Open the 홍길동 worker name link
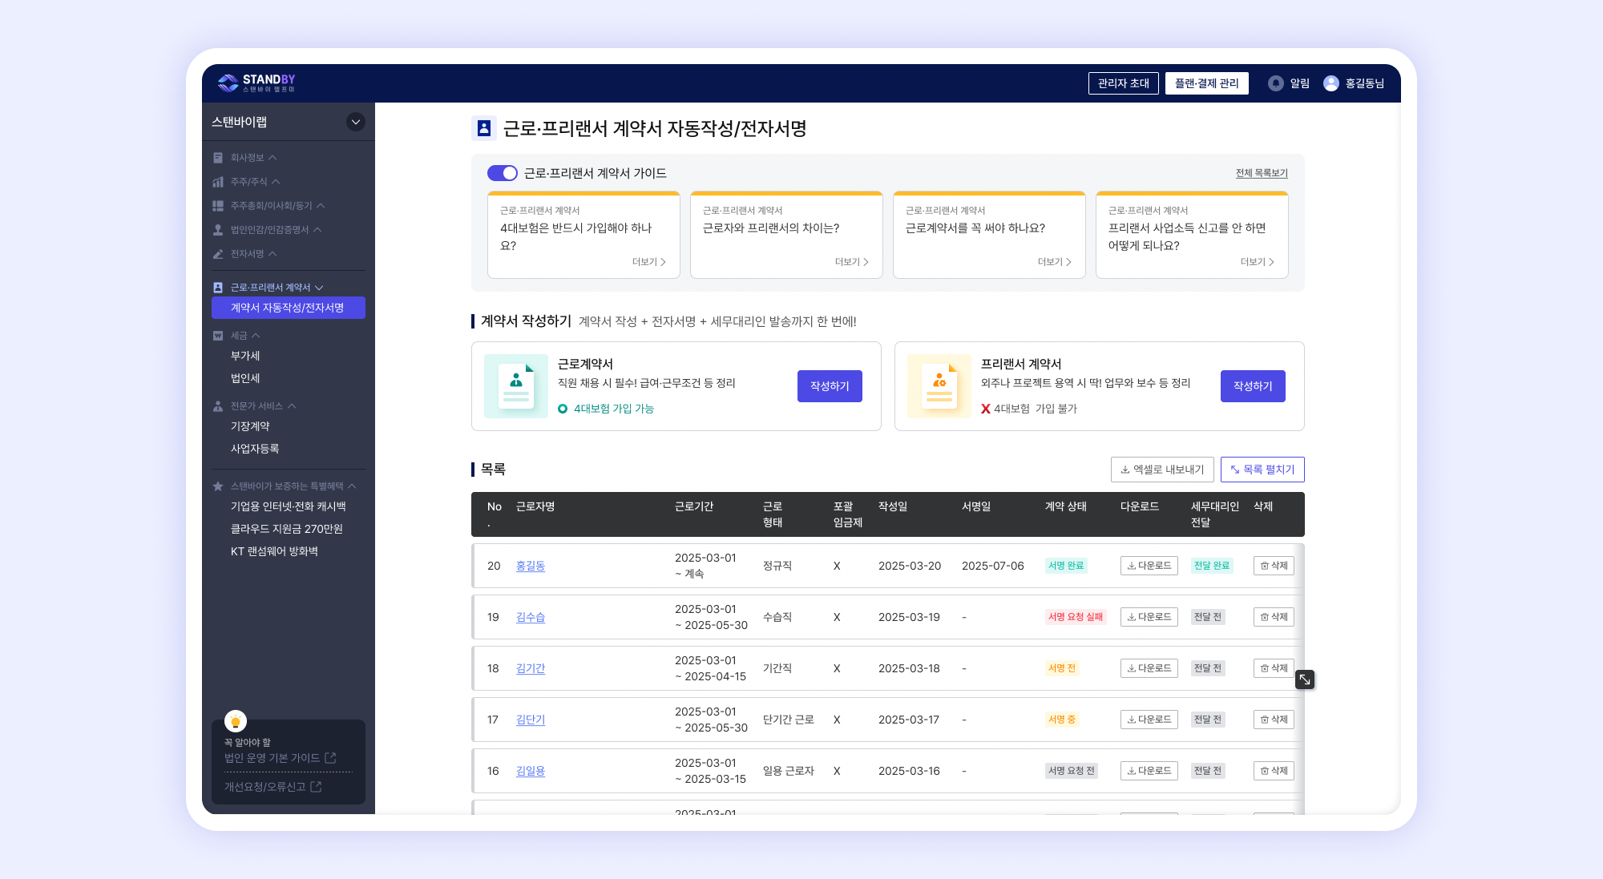Screen dimensions: 1603x879 click(530, 566)
